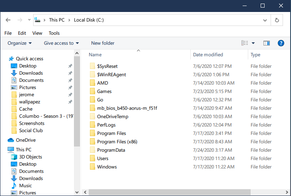Select the $SysReset folder icon
This screenshot has width=291, height=196.
[x=92, y=66]
